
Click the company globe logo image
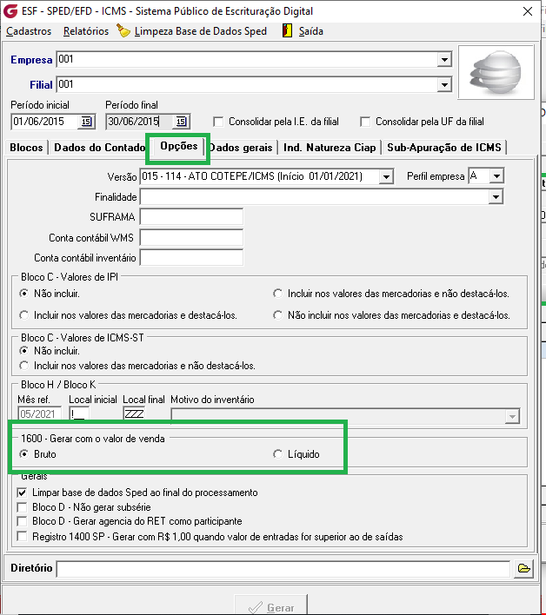[x=496, y=72]
